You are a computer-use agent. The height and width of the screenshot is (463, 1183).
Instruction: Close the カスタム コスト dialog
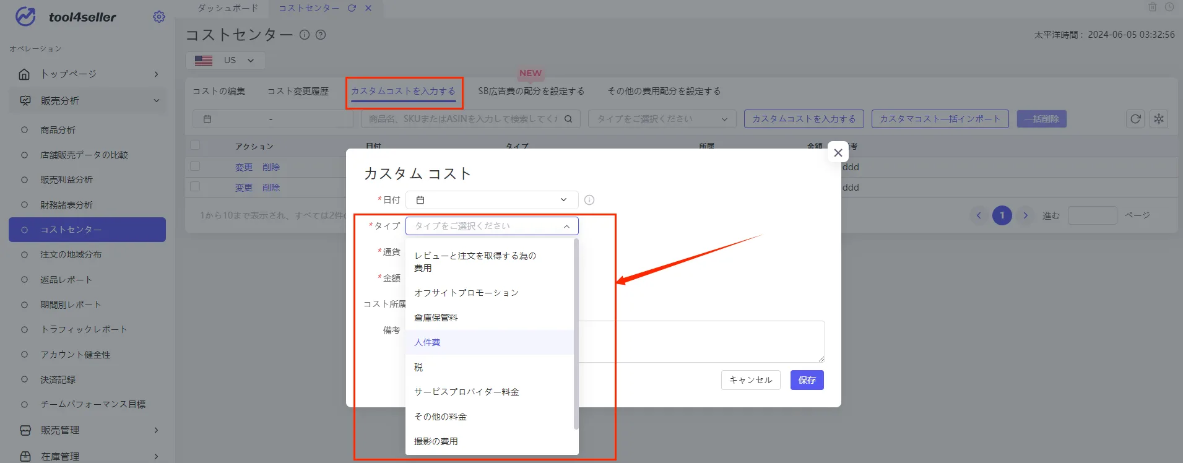[838, 152]
